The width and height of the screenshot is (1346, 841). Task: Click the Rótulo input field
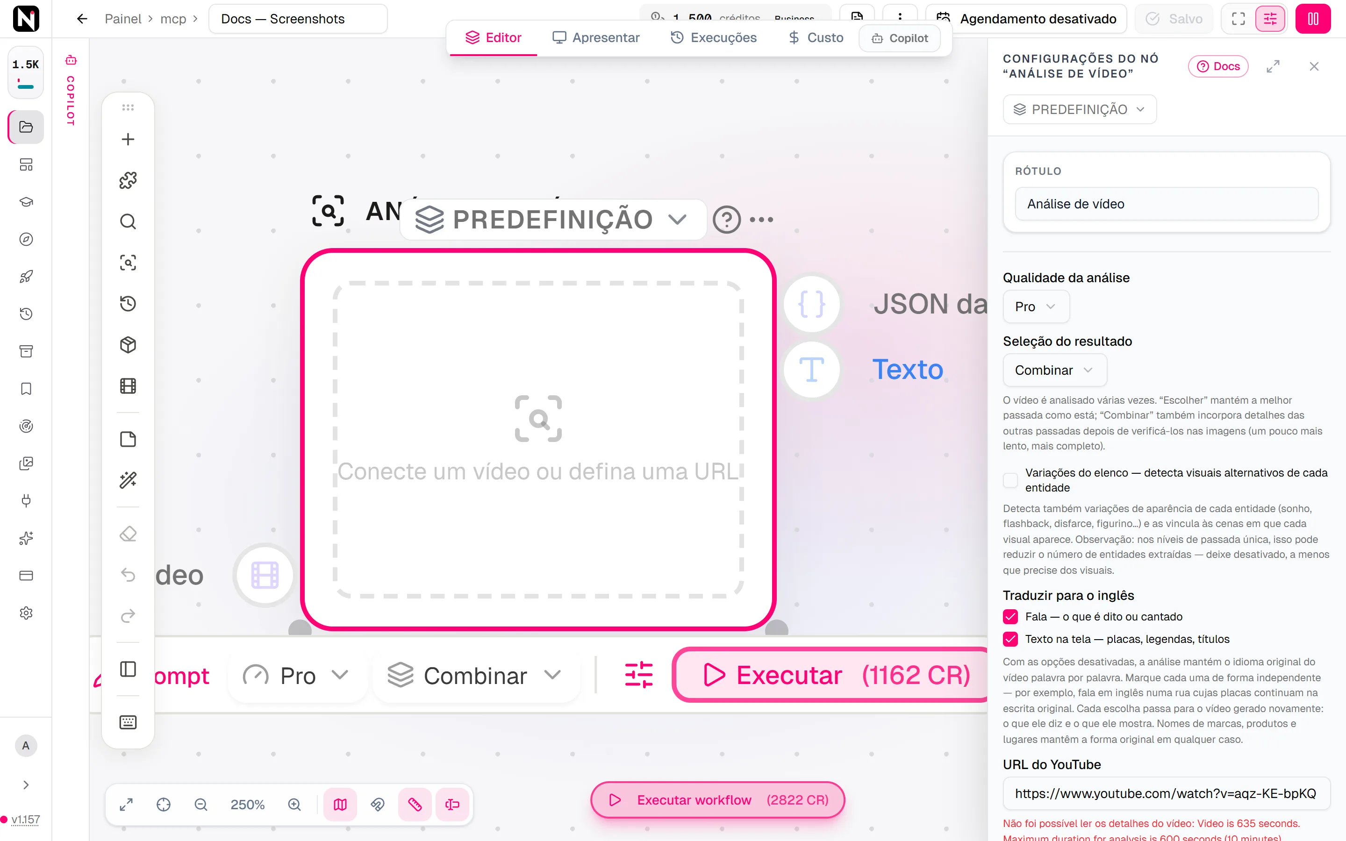(1167, 204)
